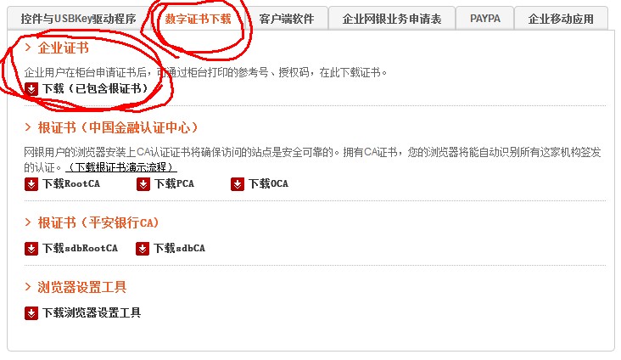This screenshot has height=360, width=621.
Task: Click the download icon beside 下载OCA
Action: pos(238,184)
